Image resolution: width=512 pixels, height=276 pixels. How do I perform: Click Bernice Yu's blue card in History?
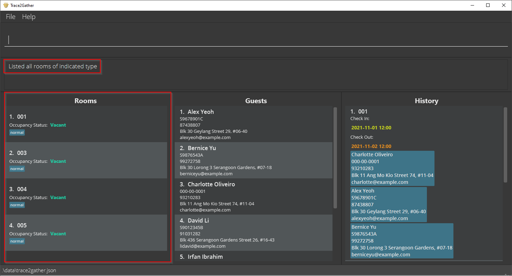click(402, 241)
